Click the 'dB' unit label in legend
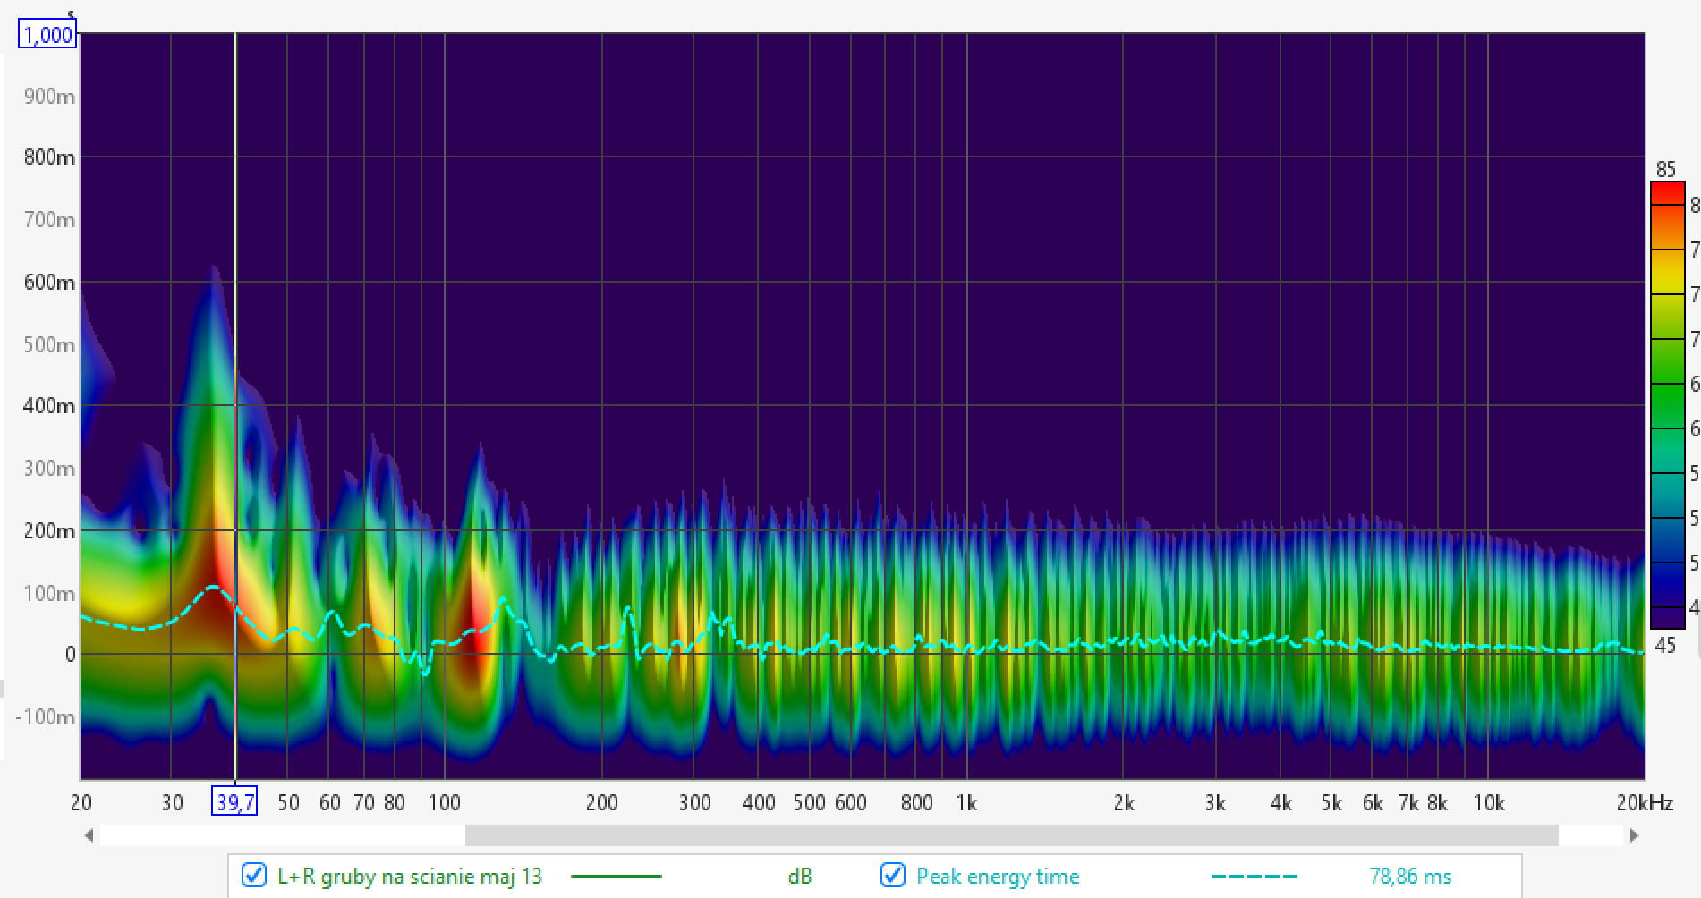This screenshot has width=1701, height=898. click(799, 877)
